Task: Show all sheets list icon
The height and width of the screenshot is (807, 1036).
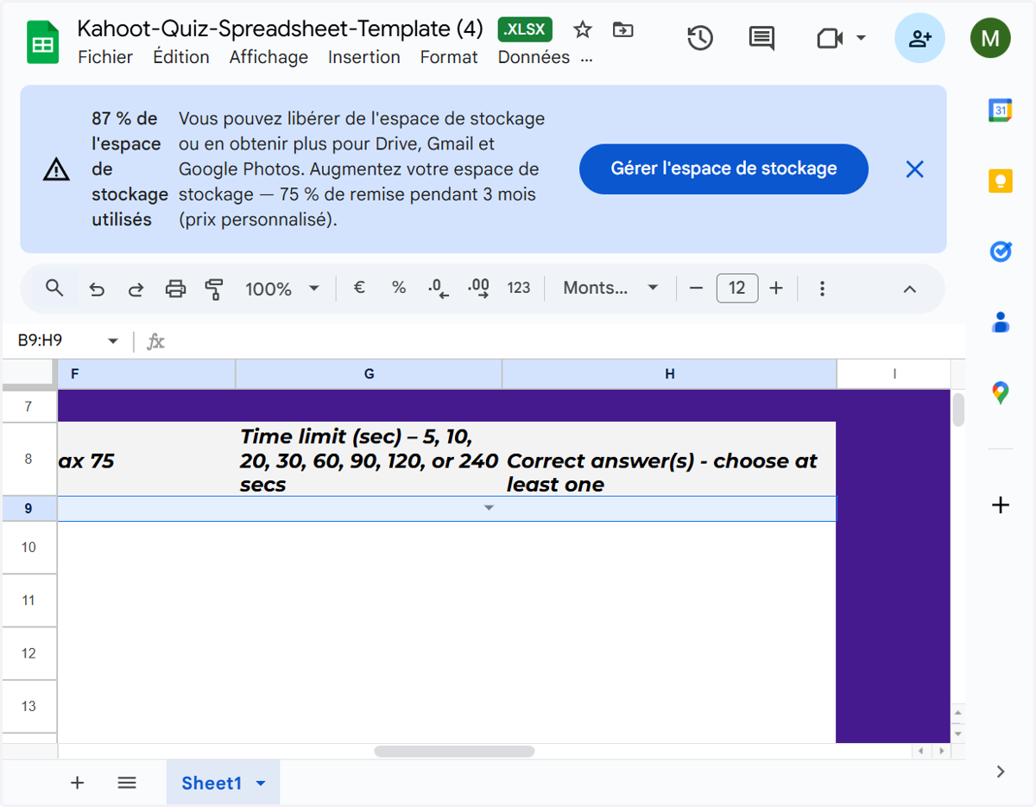Action: [x=127, y=783]
